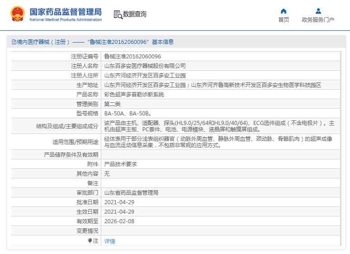The image size is (350, 254).
Task: Click the 产品储存条件及有效期 label
Action: pos(71,155)
